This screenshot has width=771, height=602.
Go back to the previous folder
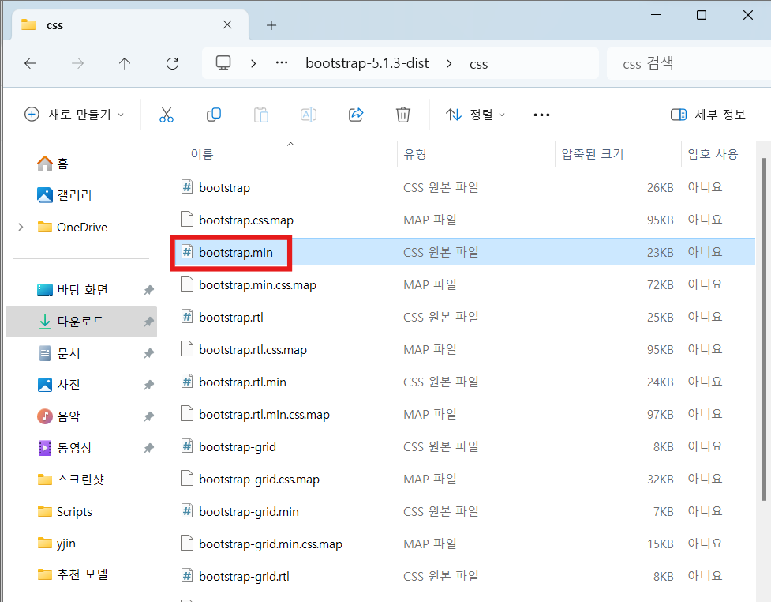point(31,63)
